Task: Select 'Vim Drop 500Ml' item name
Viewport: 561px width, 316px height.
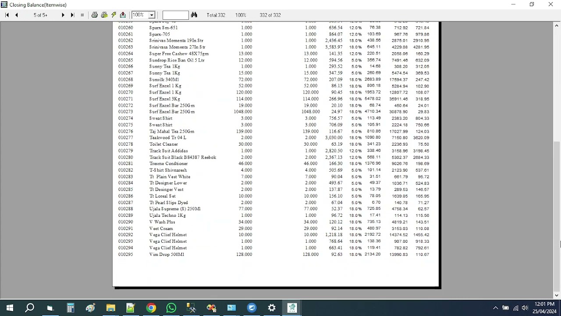Action: [x=167, y=255]
